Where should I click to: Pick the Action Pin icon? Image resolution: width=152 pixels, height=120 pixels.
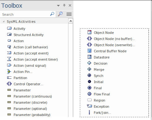point(9,71)
